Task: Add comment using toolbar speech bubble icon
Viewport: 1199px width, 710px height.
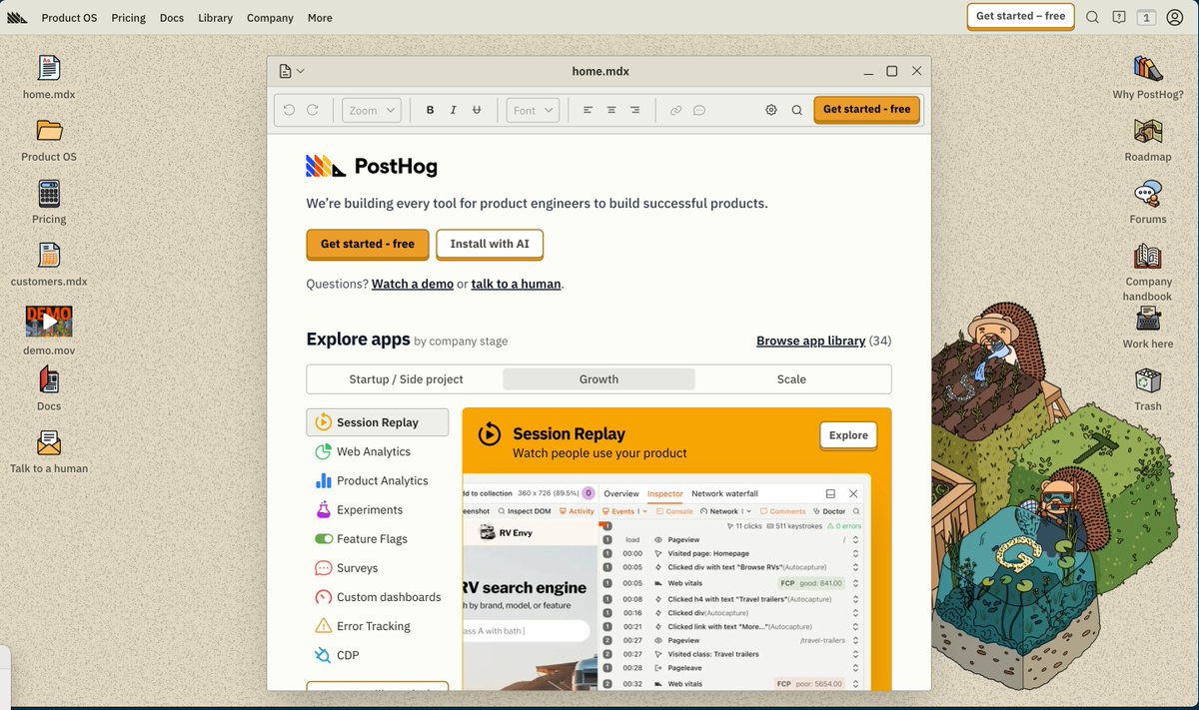Action: click(x=699, y=110)
